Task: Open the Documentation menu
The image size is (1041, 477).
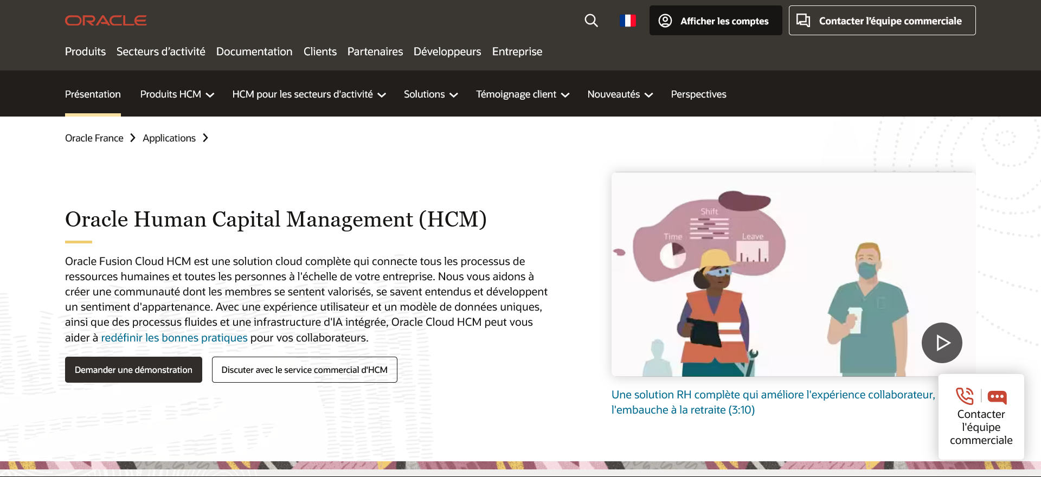Action: tap(254, 51)
